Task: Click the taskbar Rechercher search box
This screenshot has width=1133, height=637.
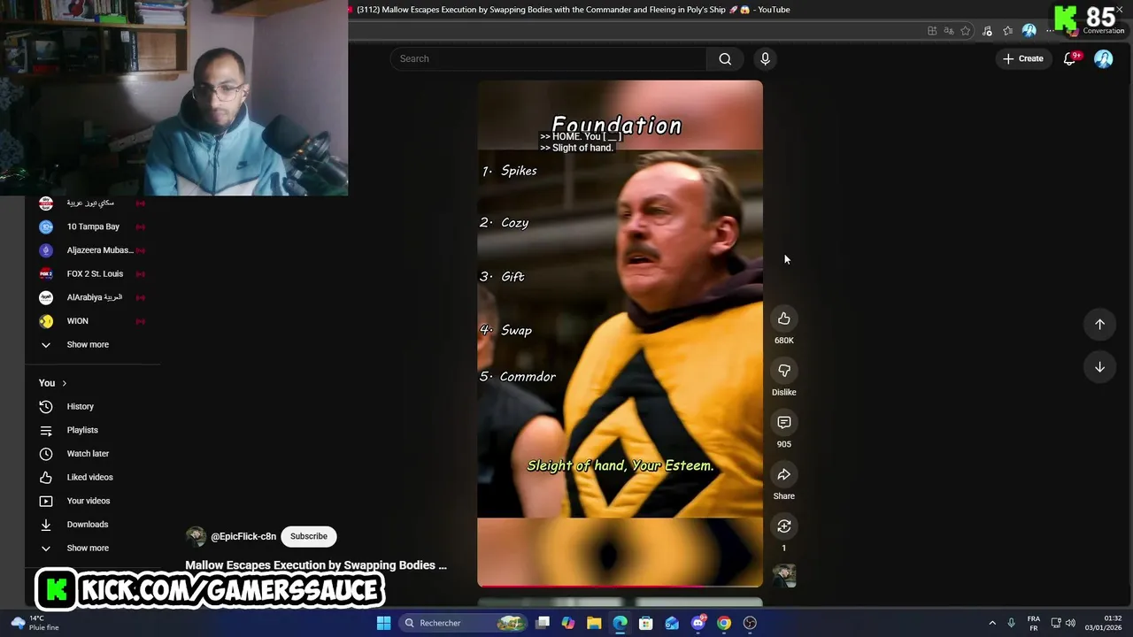Action: pyautogui.click(x=463, y=623)
